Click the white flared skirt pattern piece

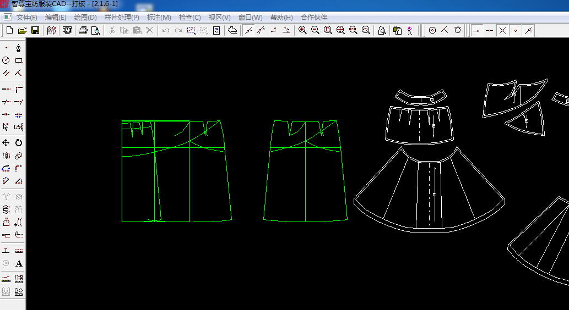click(x=429, y=190)
